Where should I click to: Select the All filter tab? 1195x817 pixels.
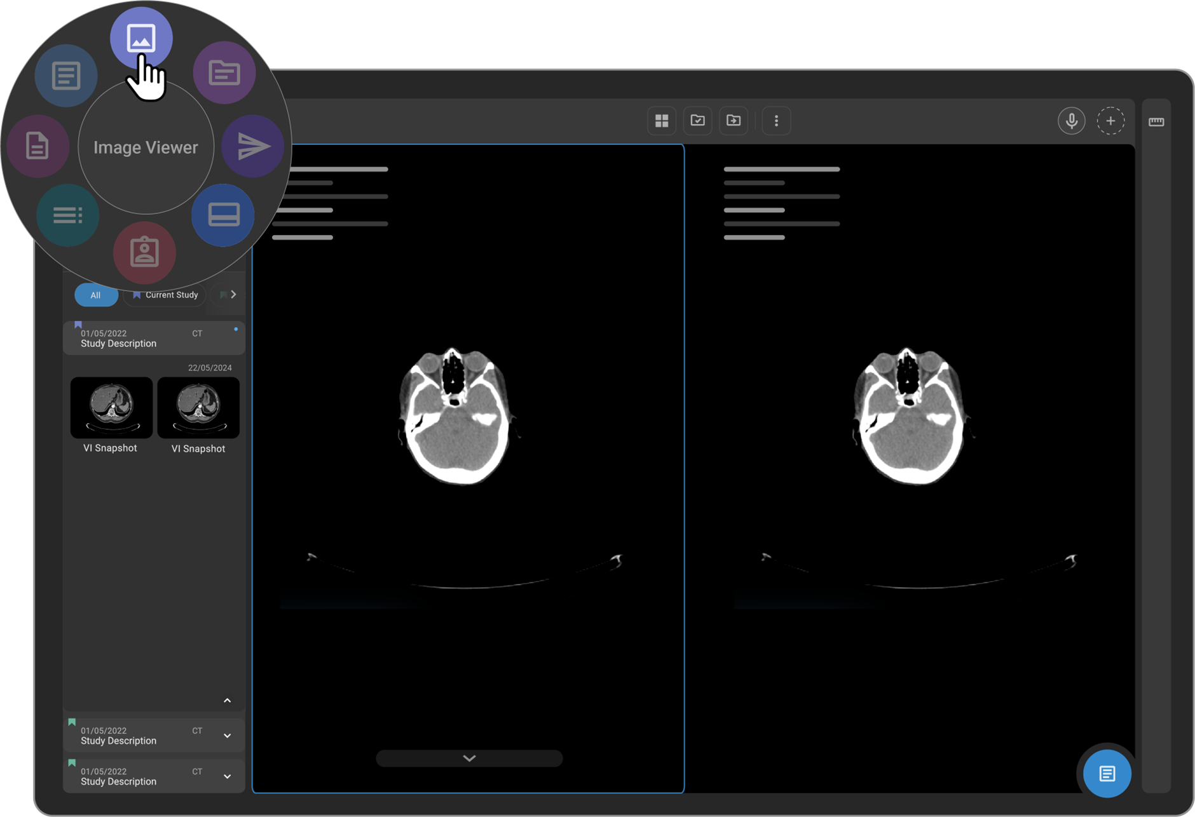pos(96,295)
